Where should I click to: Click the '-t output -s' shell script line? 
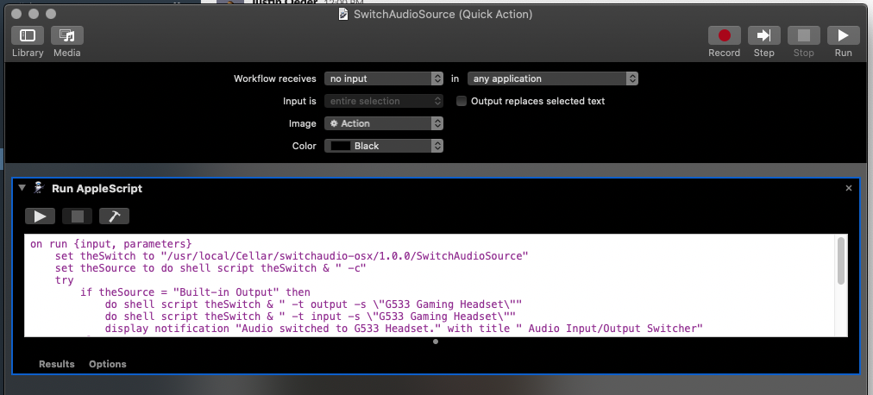(313, 304)
